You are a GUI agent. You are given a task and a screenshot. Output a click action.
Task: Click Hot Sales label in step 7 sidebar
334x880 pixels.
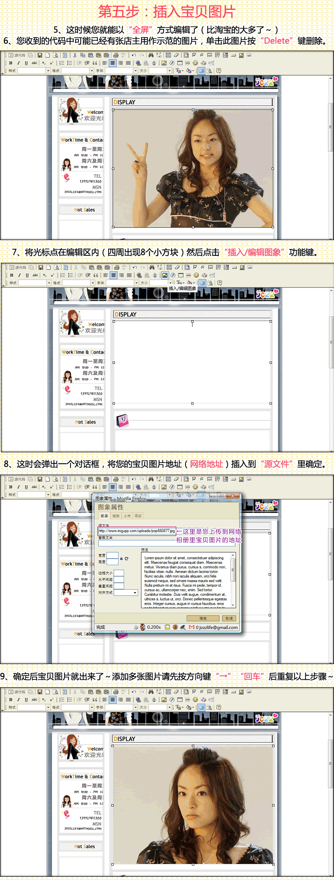point(85,422)
